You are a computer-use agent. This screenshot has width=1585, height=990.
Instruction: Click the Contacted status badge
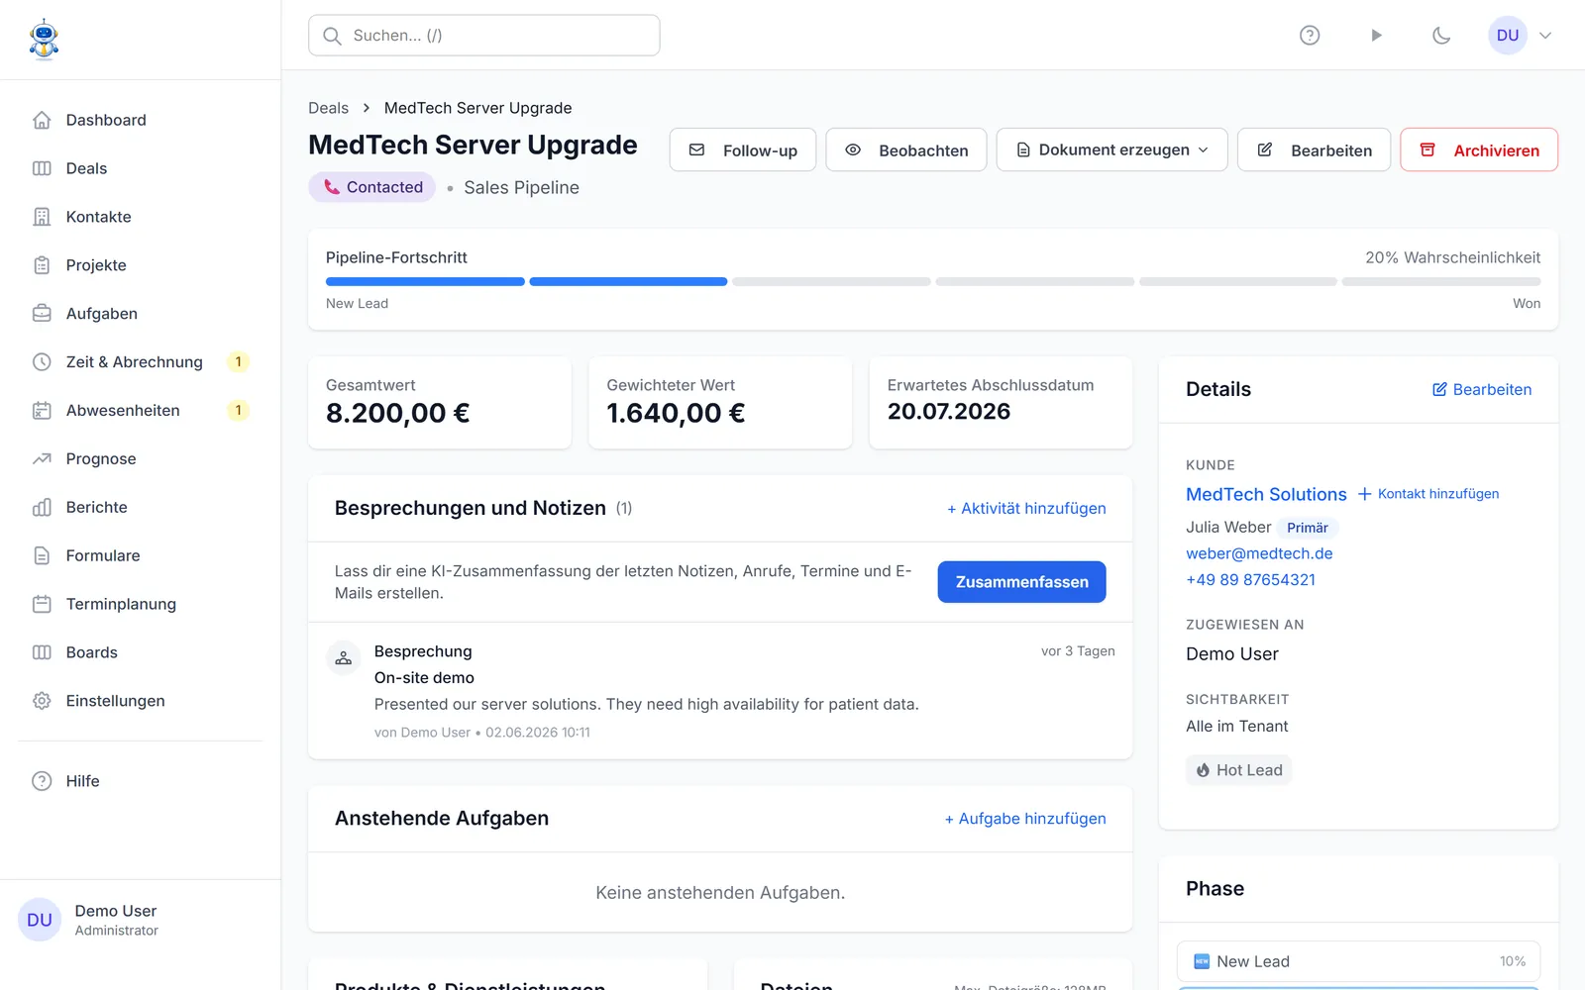(372, 187)
